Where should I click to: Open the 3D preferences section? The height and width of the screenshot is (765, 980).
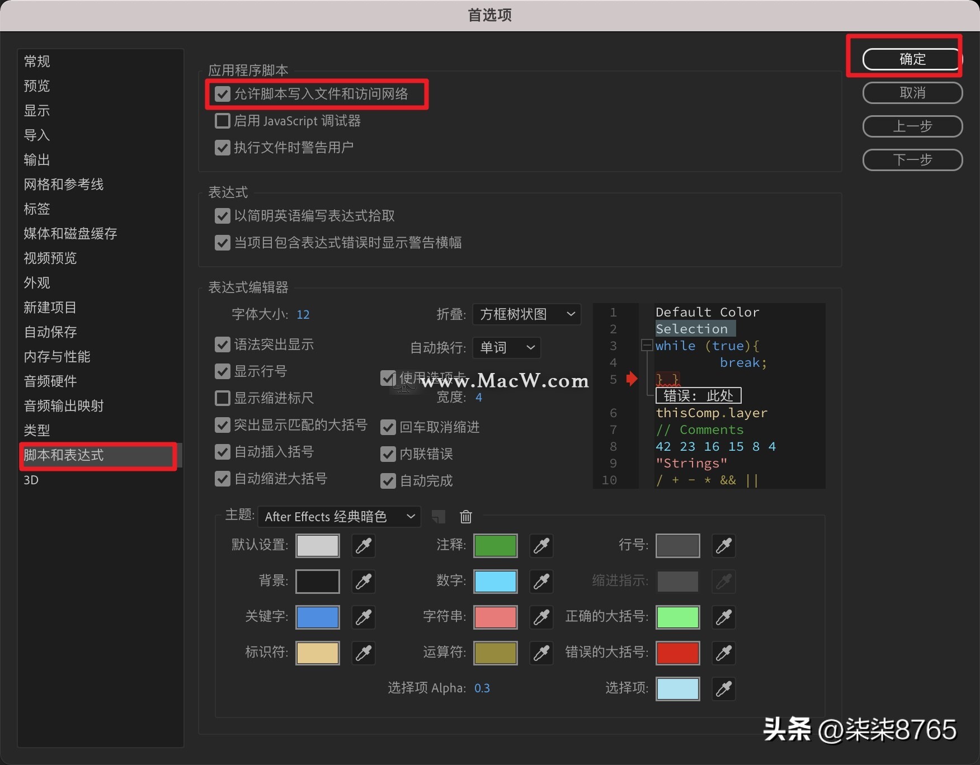[x=31, y=480]
